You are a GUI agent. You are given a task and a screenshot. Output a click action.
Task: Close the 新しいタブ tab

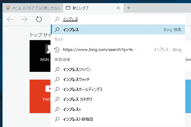click(x=118, y=8)
